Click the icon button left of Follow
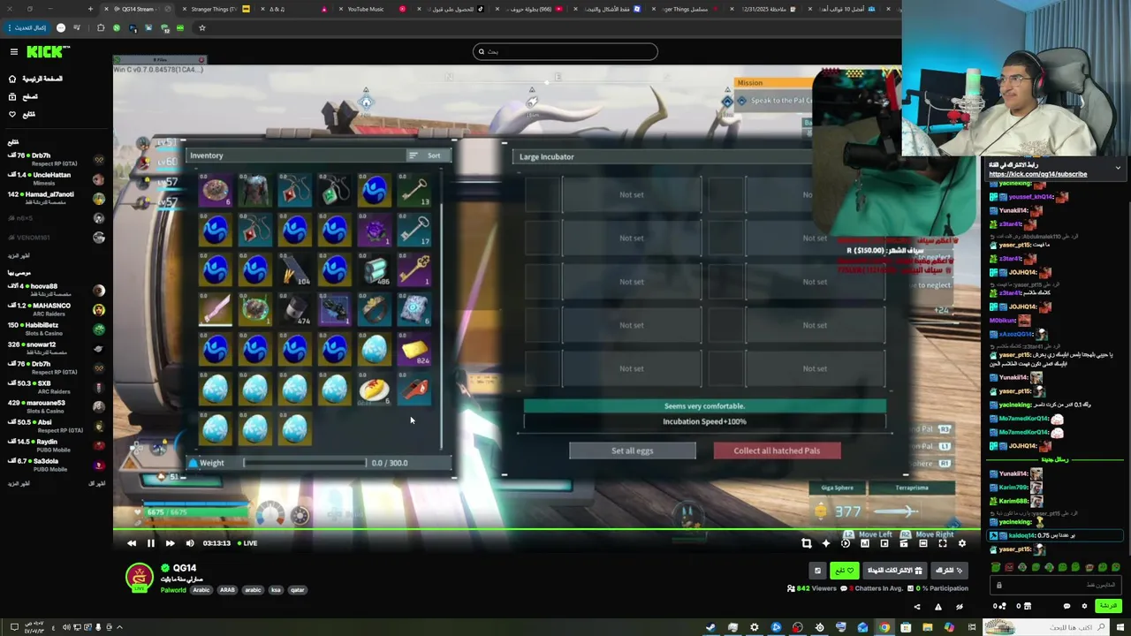This screenshot has width=1131, height=636. click(x=817, y=571)
